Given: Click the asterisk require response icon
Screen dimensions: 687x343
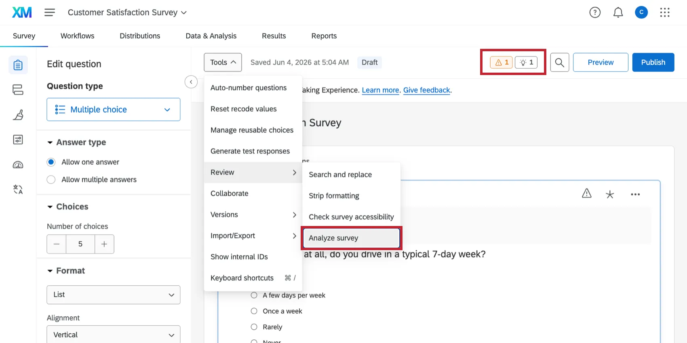Looking at the screenshot, I should pyautogui.click(x=610, y=195).
